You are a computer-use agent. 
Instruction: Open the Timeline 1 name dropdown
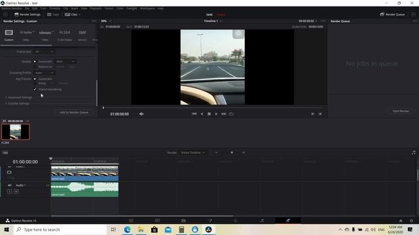click(x=213, y=21)
